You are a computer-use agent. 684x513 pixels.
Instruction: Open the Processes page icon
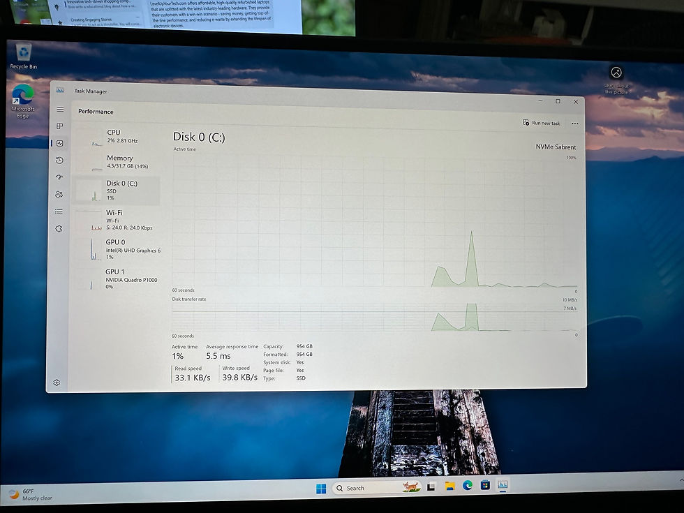coord(60,126)
